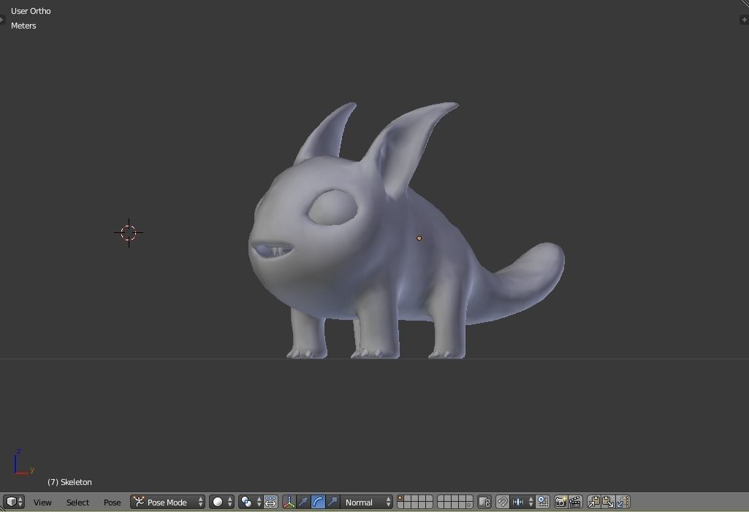Click the "(7) Skeleton" object label
Image resolution: width=749 pixels, height=512 pixels.
coord(69,482)
